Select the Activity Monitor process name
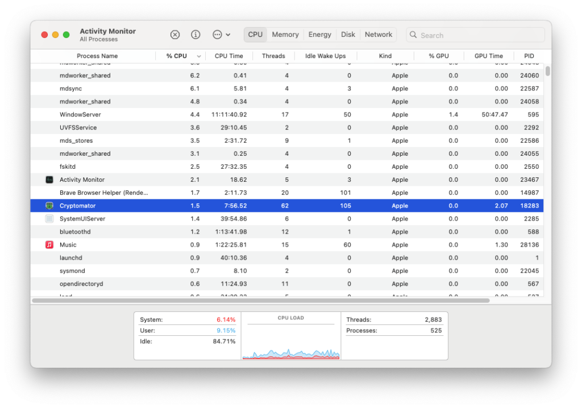Screen dimensions: 582x408 [x=82, y=180]
